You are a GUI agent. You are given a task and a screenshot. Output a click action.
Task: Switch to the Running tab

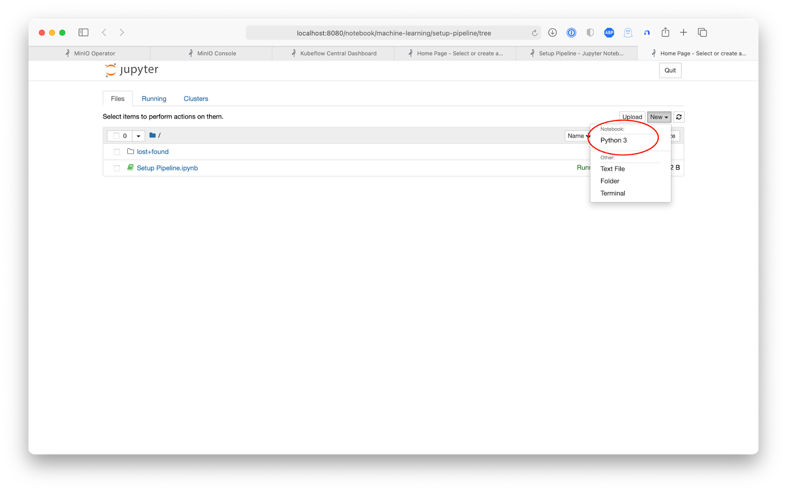pos(154,99)
